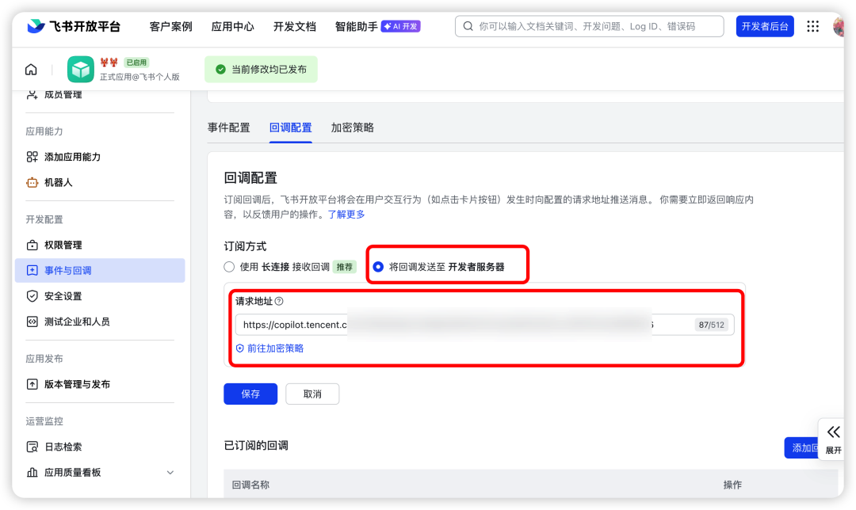Expand the 应用质量看板 sidebar section

(170, 473)
